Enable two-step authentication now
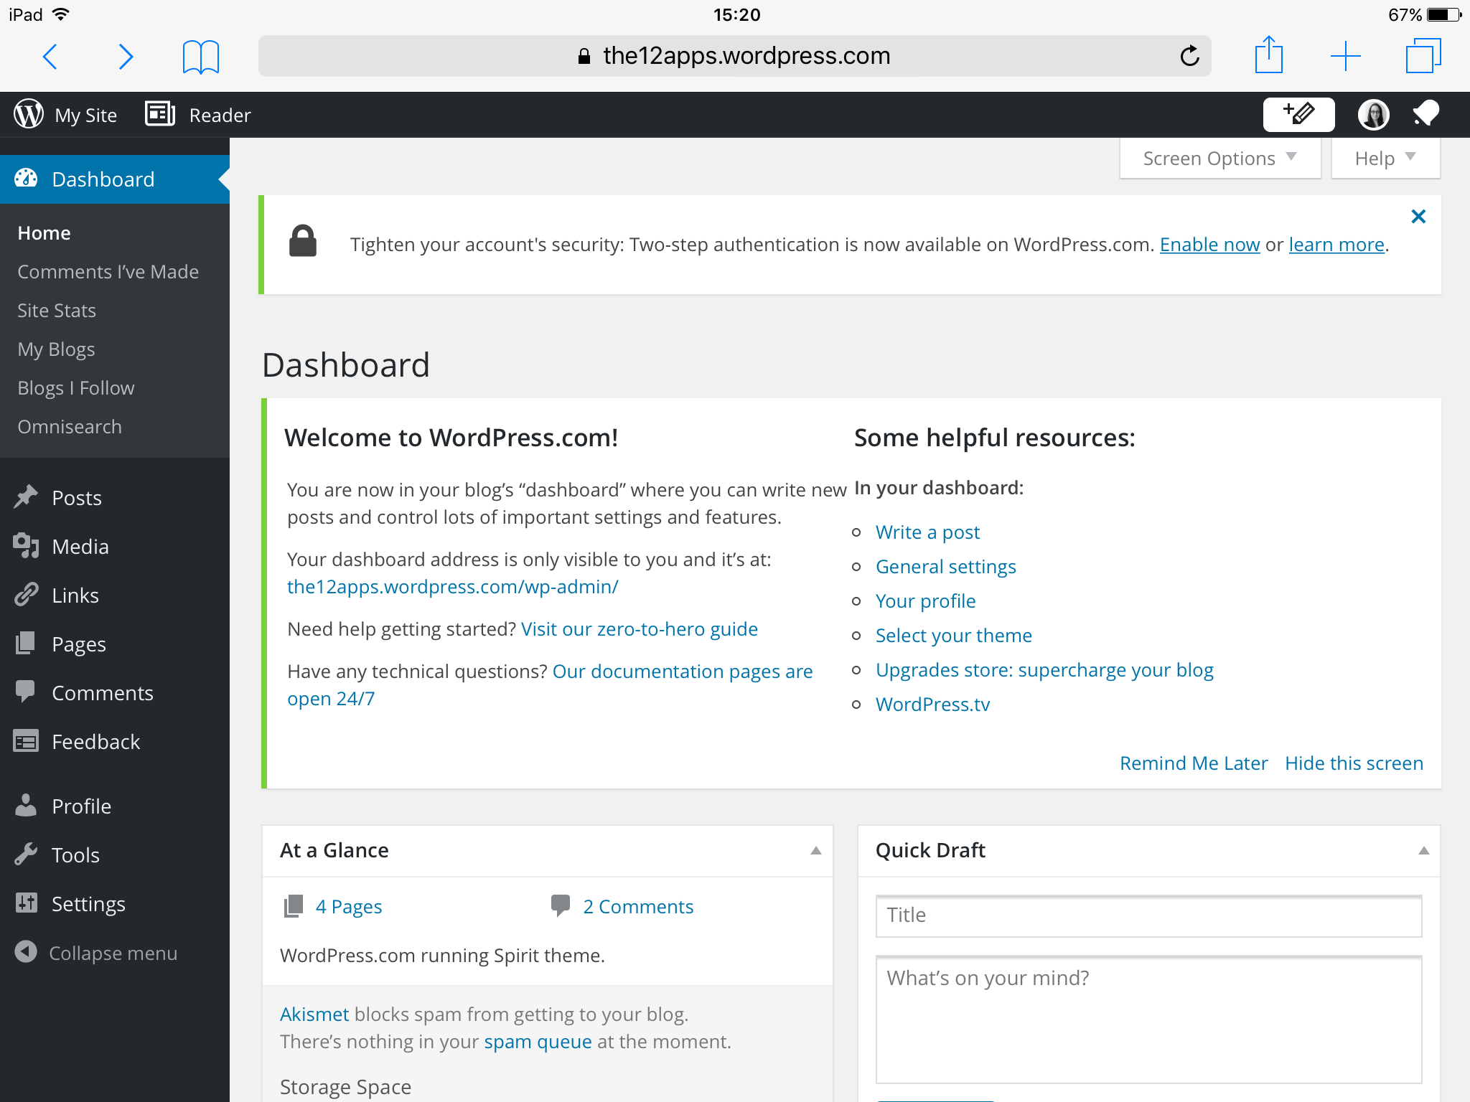Viewport: 1470px width, 1102px height. (x=1209, y=243)
